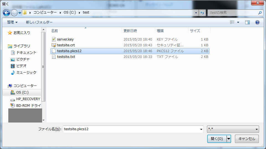The width and height of the screenshot is (266, 149).
Task: Click the date 2015/05/20 18:33
Action: point(138,57)
